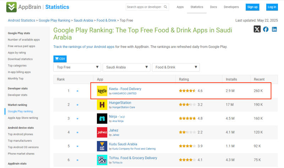
Task: Click the search magnifier icon
Action: [165, 7]
